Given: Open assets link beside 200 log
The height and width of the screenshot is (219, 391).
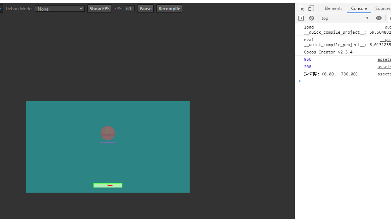Looking at the screenshot, I should (x=384, y=67).
